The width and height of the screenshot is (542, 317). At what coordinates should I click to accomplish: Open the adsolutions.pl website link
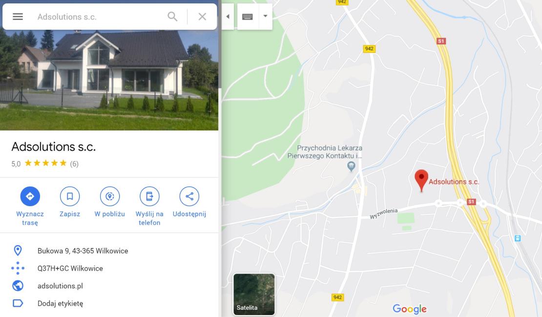[60, 286]
